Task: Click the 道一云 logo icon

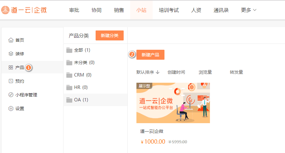Action: click(x=6, y=10)
